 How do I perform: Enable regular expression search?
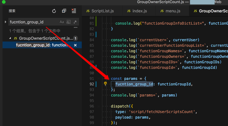pos(75,22)
